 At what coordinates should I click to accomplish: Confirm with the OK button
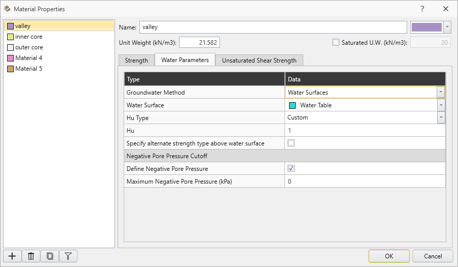coord(389,256)
